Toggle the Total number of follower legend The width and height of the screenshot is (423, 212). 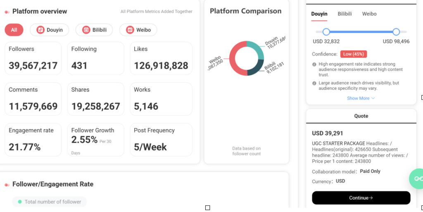tap(49, 202)
